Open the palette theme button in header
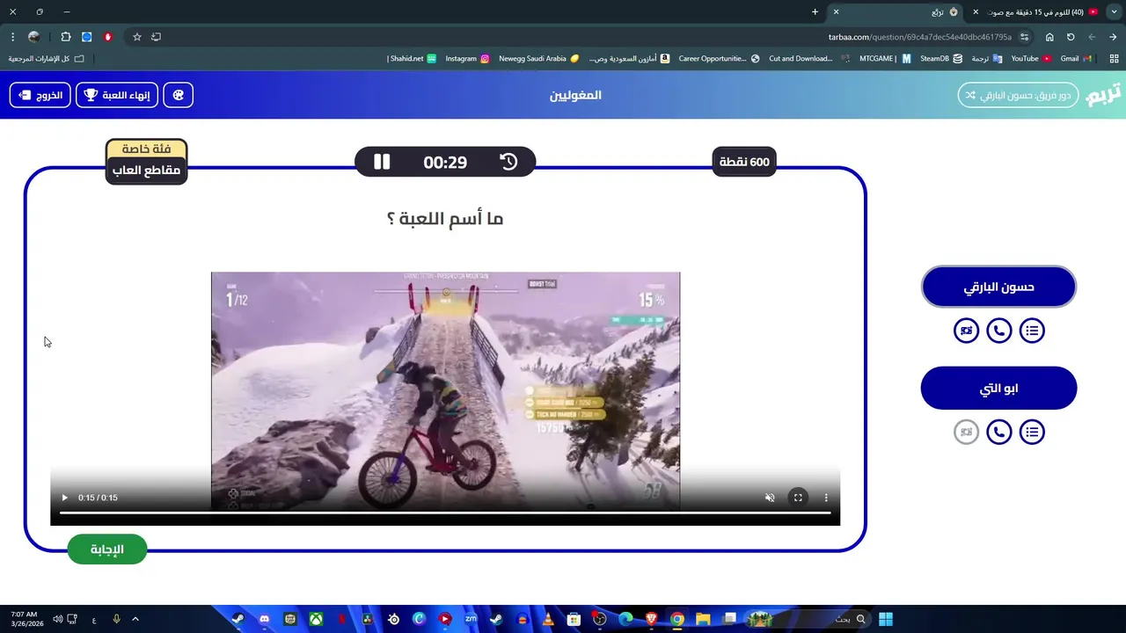This screenshot has height=633, width=1126. coord(179,95)
